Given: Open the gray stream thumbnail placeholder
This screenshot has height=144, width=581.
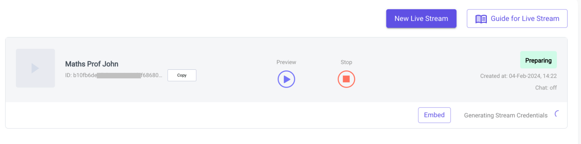Looking at the screenshot, I should [x=35, y=68].
